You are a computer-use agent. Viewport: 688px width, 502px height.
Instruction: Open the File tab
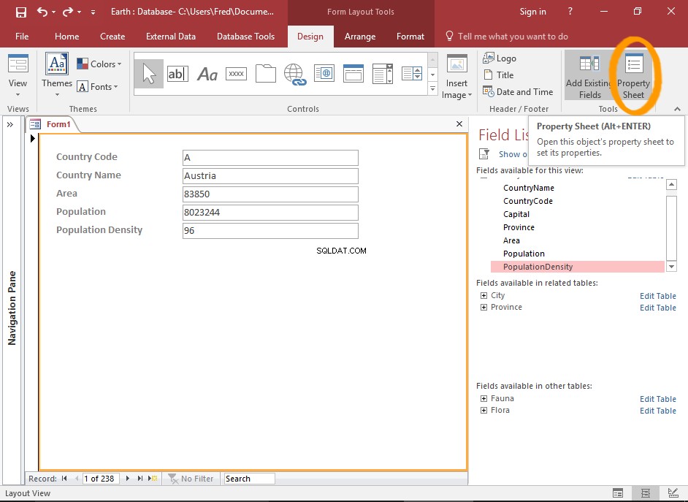tap(22, 37)
